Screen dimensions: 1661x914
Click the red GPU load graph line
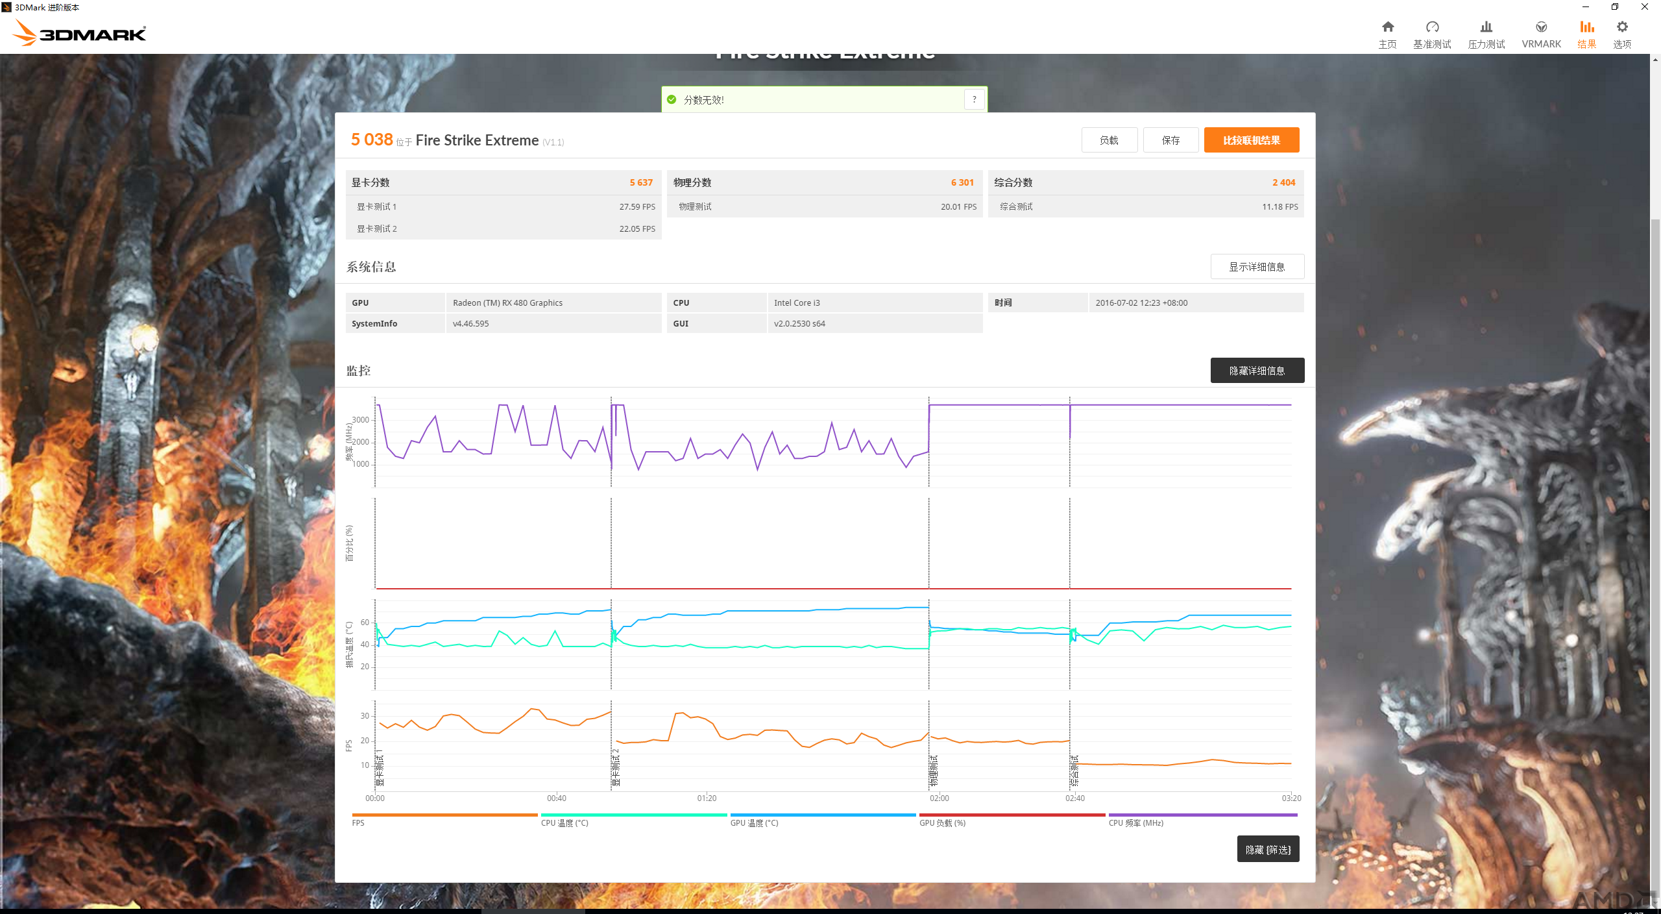pos(834,589)
